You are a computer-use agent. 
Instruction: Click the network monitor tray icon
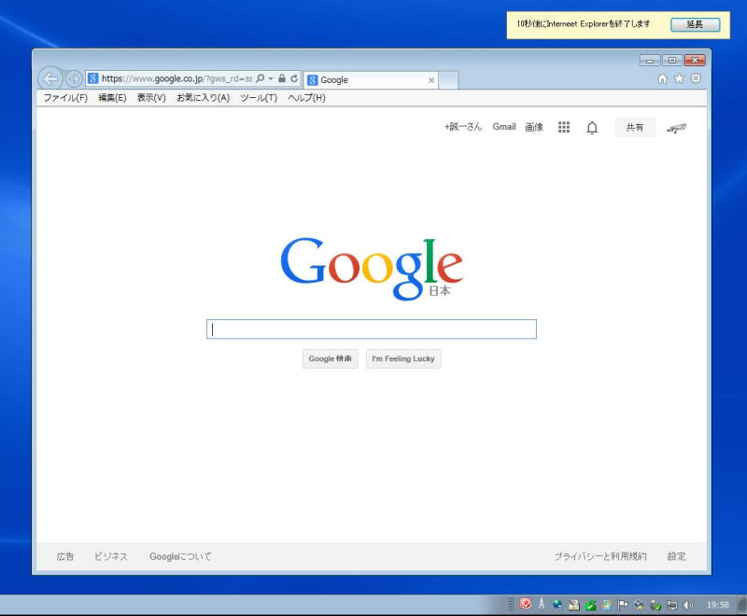click(671, 605)
